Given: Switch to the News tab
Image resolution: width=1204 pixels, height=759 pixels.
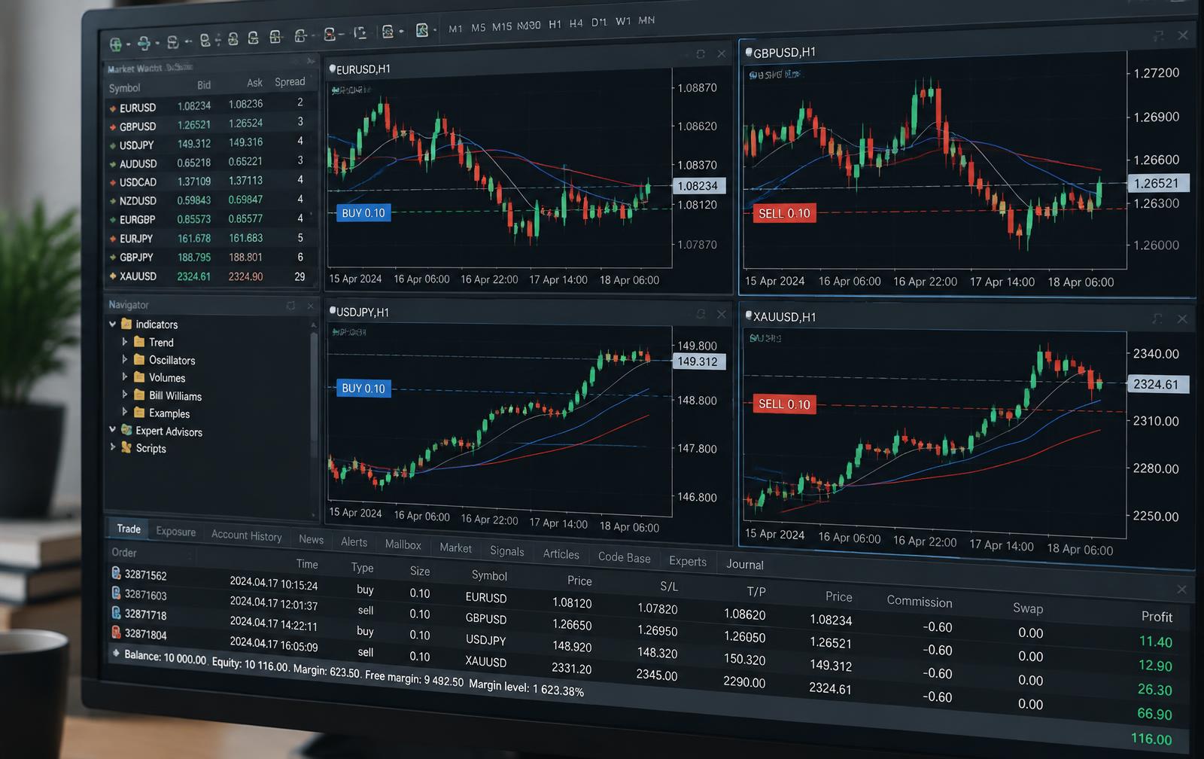Looking at the screenshot, I should pyautogui.click(x=311, y=539).
